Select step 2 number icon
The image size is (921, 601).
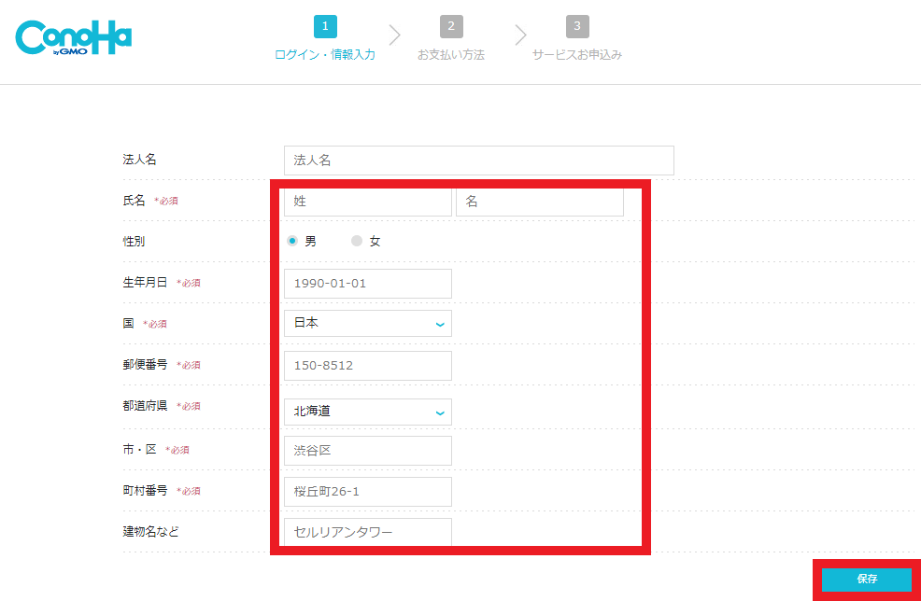tap(451, 26)
